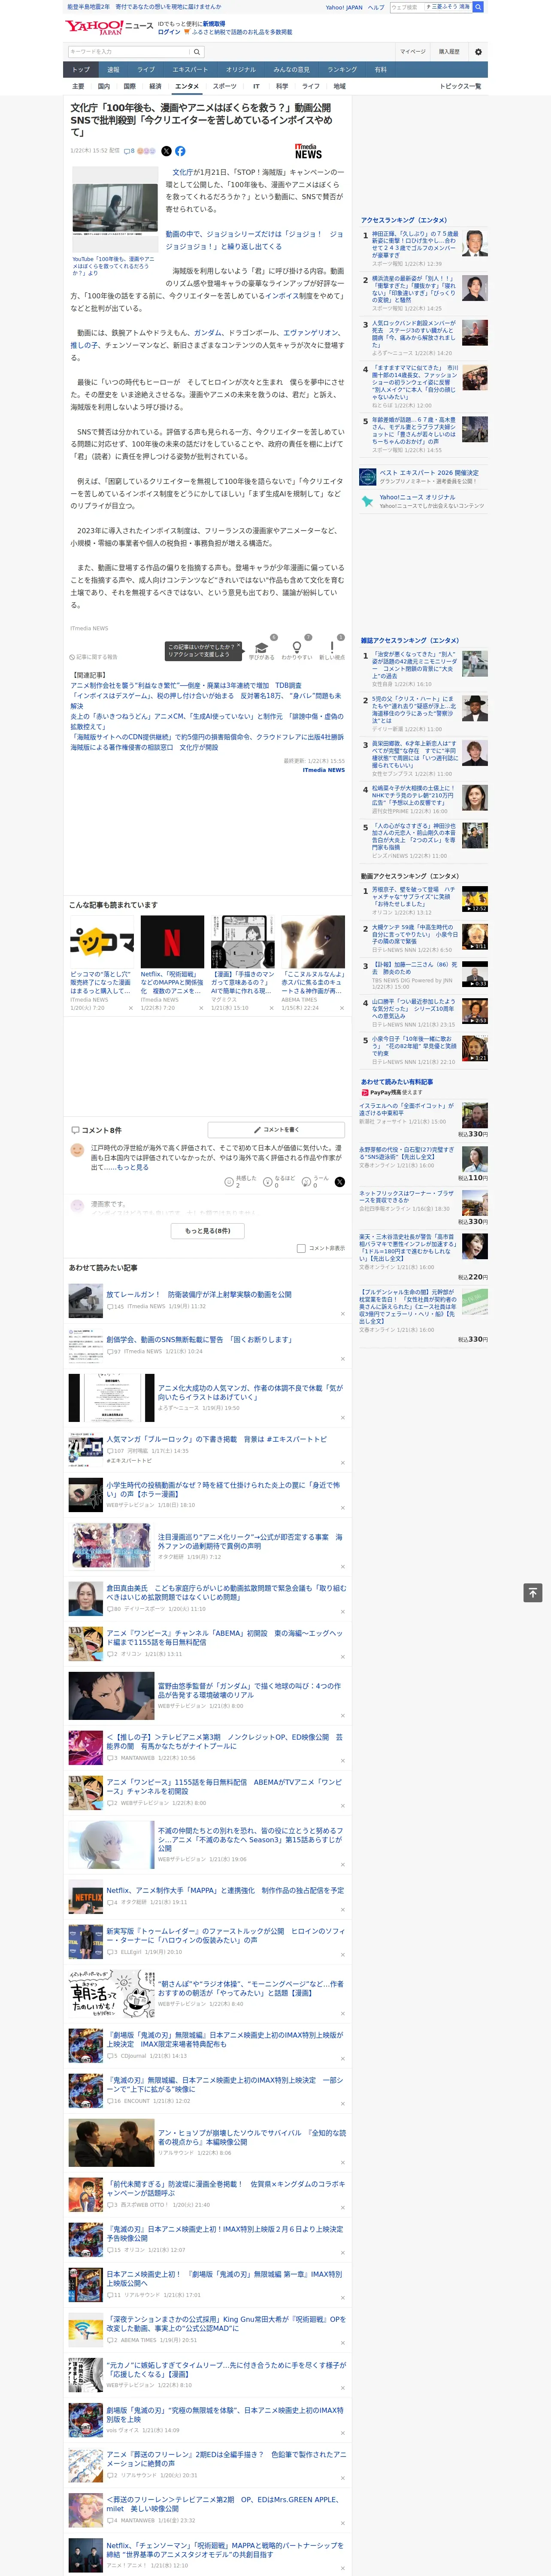
Task: Open the ランキング tab
Action: (342, 70)
